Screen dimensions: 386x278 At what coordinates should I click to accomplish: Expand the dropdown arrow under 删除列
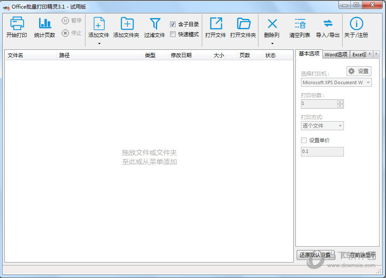coord(272,44)
